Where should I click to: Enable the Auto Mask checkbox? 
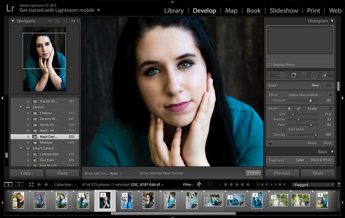[284, 129]
